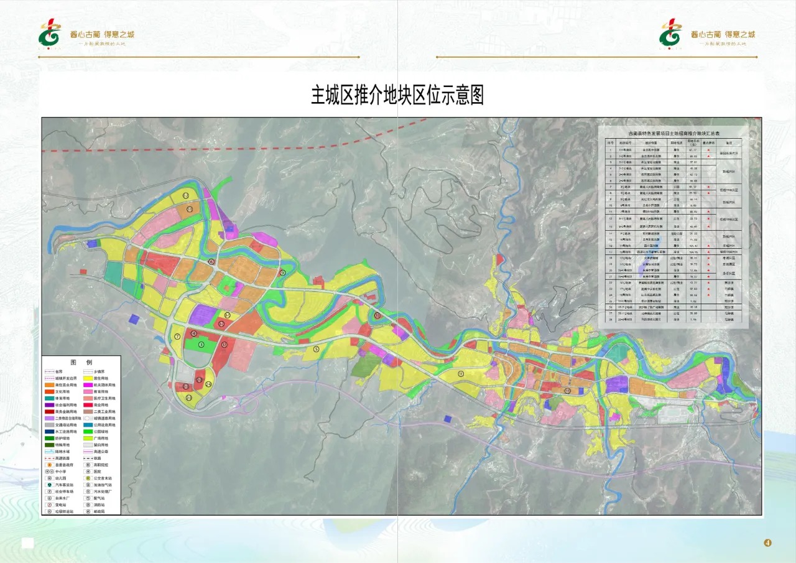This screenshot has height=563, width=796.
Task: Click the Gulin logo at top right
Action: click(671, 33)
